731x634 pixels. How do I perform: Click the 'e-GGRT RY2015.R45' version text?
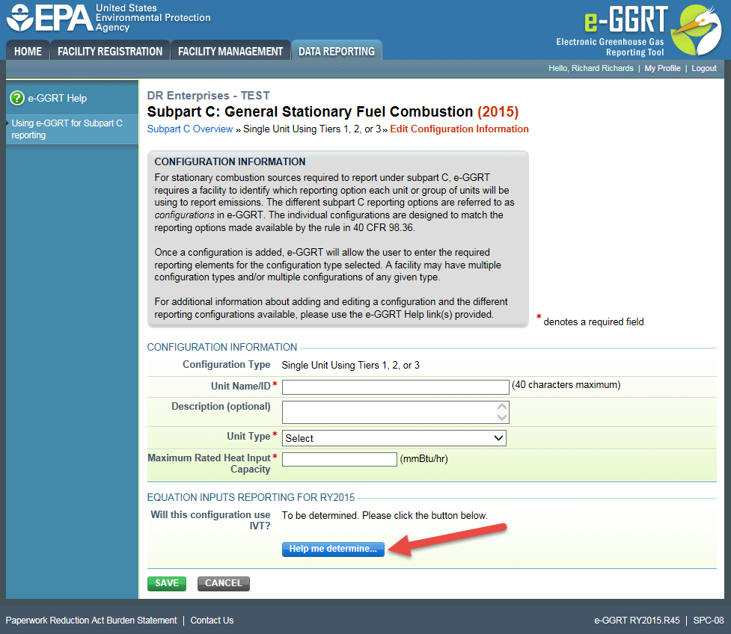(637, 621)
